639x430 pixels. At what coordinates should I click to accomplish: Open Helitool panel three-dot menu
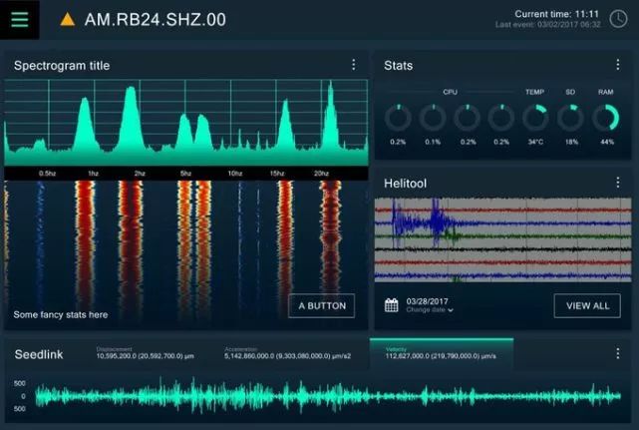pyautogui.click(x=618, y=183)
